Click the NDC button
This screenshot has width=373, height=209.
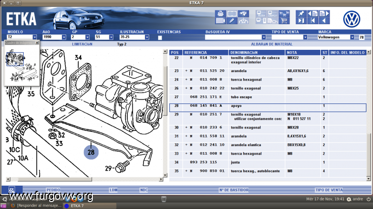(x=144, y=190)
